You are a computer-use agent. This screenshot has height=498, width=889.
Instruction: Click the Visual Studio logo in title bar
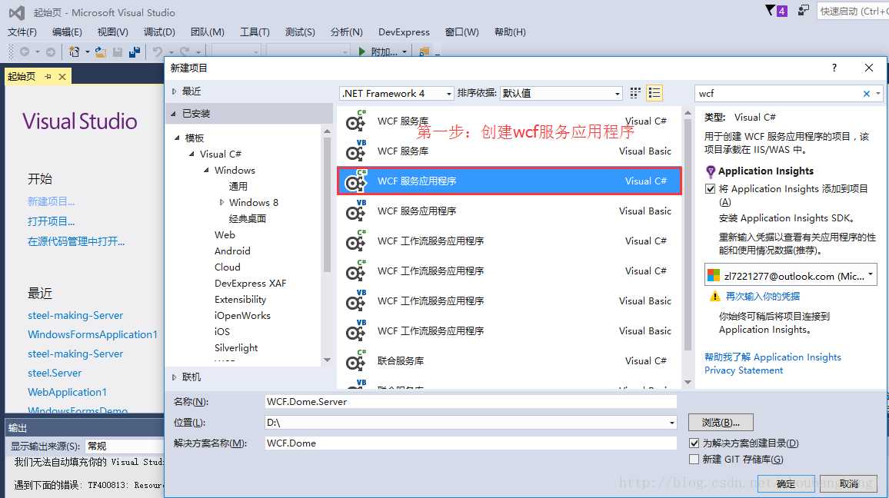coord(16,12)
